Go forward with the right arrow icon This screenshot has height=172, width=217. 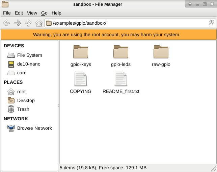pos(18,23)
